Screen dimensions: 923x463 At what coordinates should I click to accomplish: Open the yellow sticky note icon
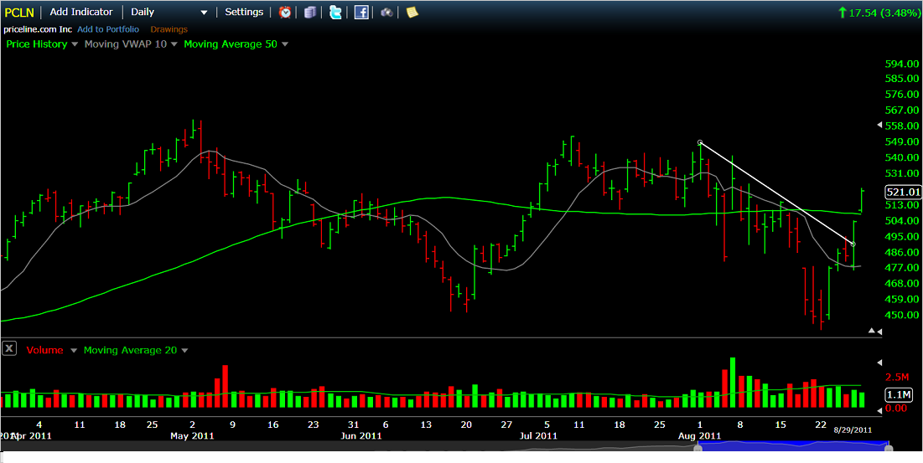[412, 12]
